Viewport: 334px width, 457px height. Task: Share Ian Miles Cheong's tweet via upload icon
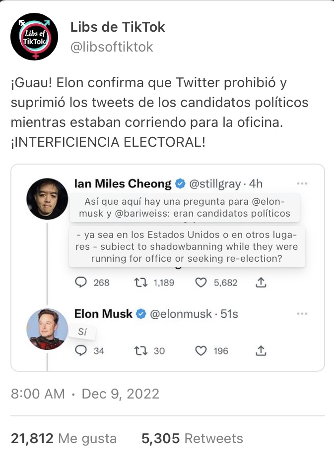click(x=262, y=283)
